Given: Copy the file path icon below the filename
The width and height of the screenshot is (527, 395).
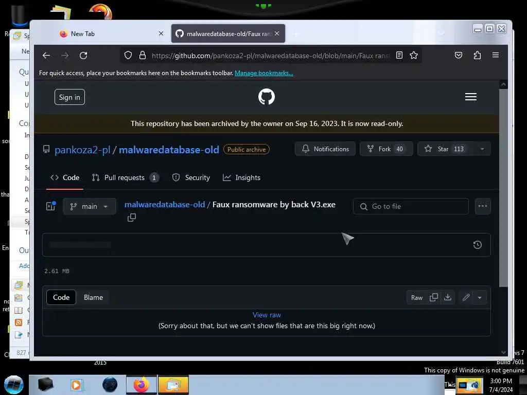Looking at the screenshot, I should (x=132, y=218).
